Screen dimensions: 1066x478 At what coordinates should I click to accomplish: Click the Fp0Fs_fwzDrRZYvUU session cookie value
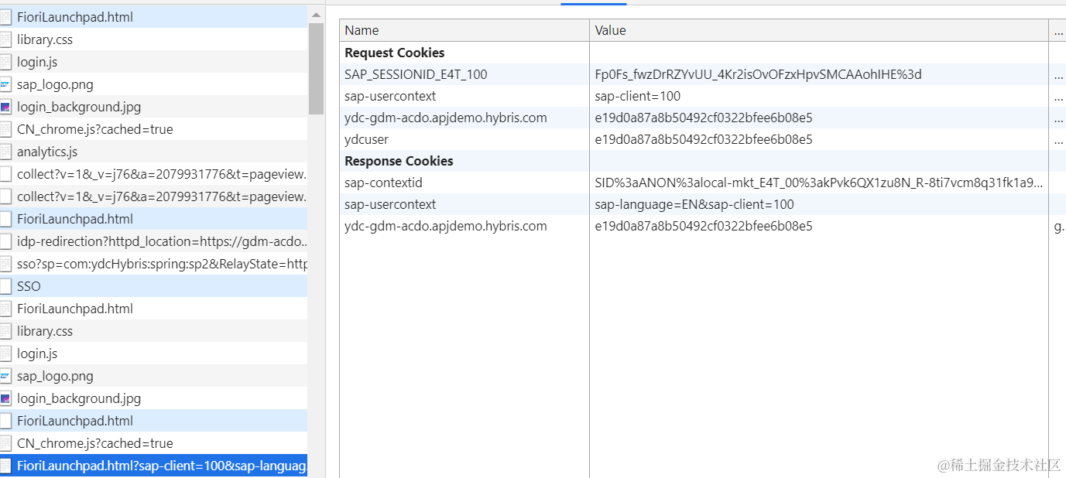pyautogui.click(x=758, y=74)
